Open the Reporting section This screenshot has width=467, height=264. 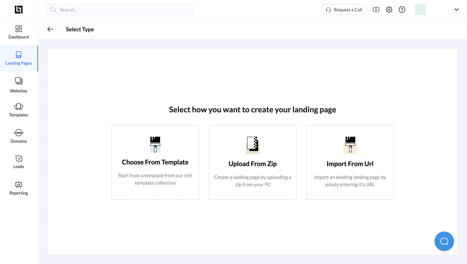(19, 188)
